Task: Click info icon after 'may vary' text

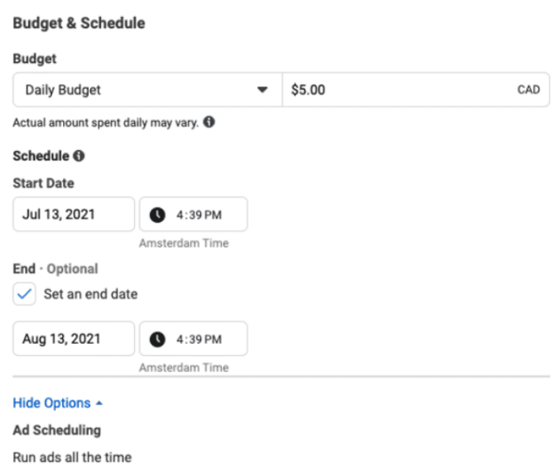Action: point(210,123)
